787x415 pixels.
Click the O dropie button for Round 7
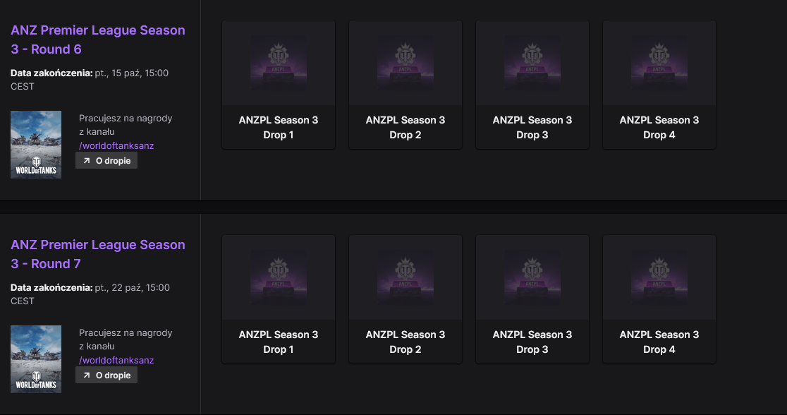106,375
